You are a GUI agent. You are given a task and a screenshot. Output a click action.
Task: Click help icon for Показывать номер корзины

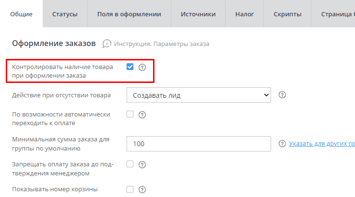142,190
